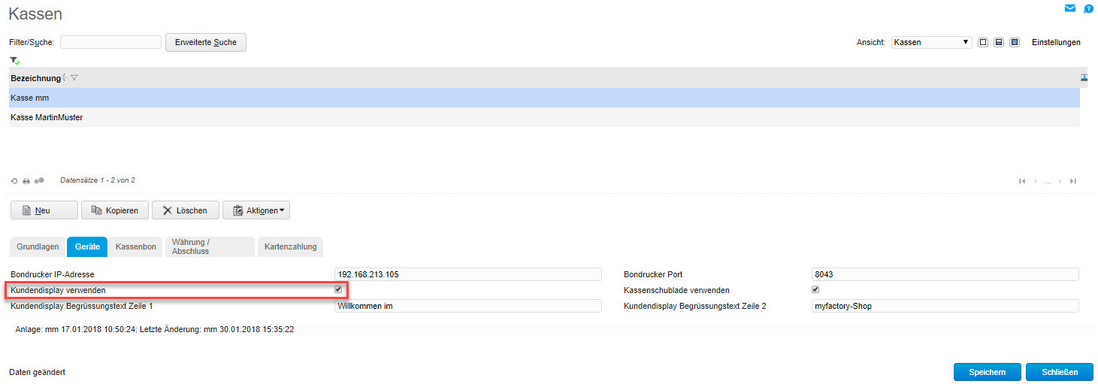Click the Erweiterte Suche button
Screen dimensions: 1098x387
pos(206,42)
